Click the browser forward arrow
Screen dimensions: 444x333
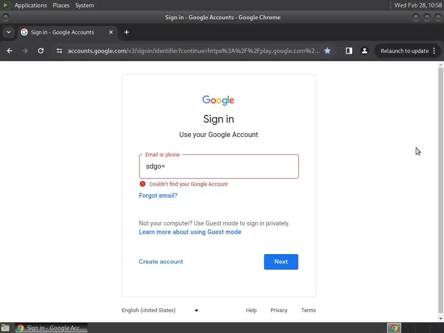(25, 51)
